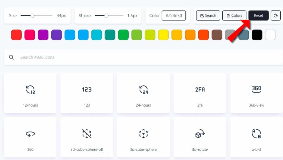The image size is (283, 160).
Task: Select the a-b-2 icon card
Action: [x=257, y=137]
